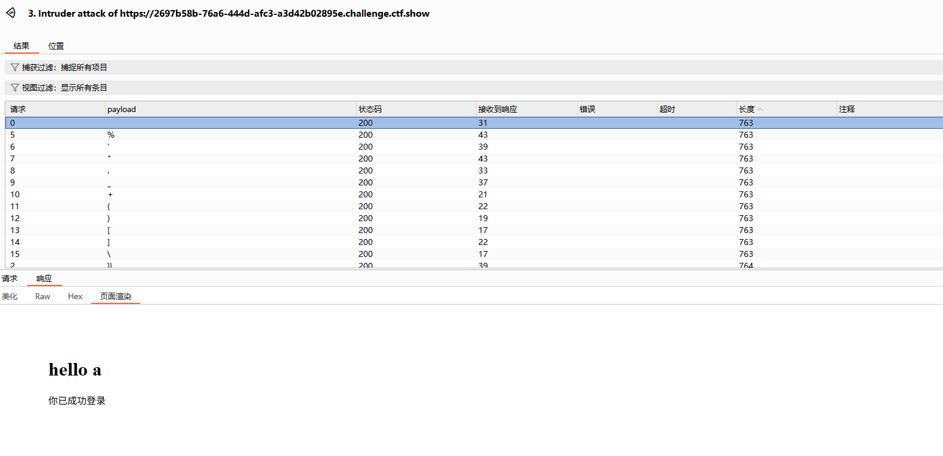Sort by 状态码 column header
The height and width of the screenshot is (456, 943).
[x=370, y=109]
